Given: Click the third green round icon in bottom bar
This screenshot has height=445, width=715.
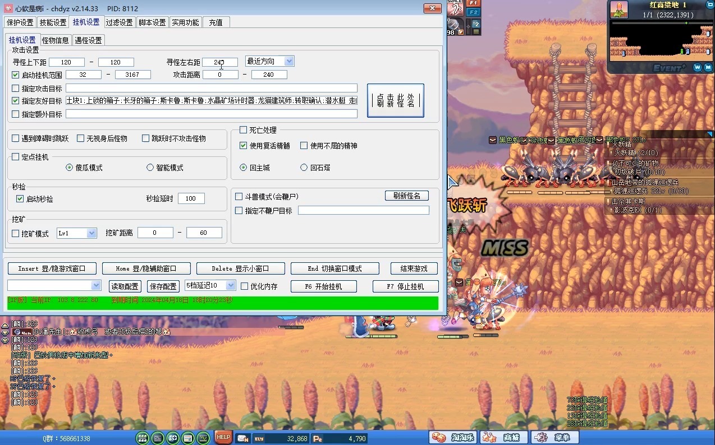Looking at the screenshot, I should pos(173,438).
